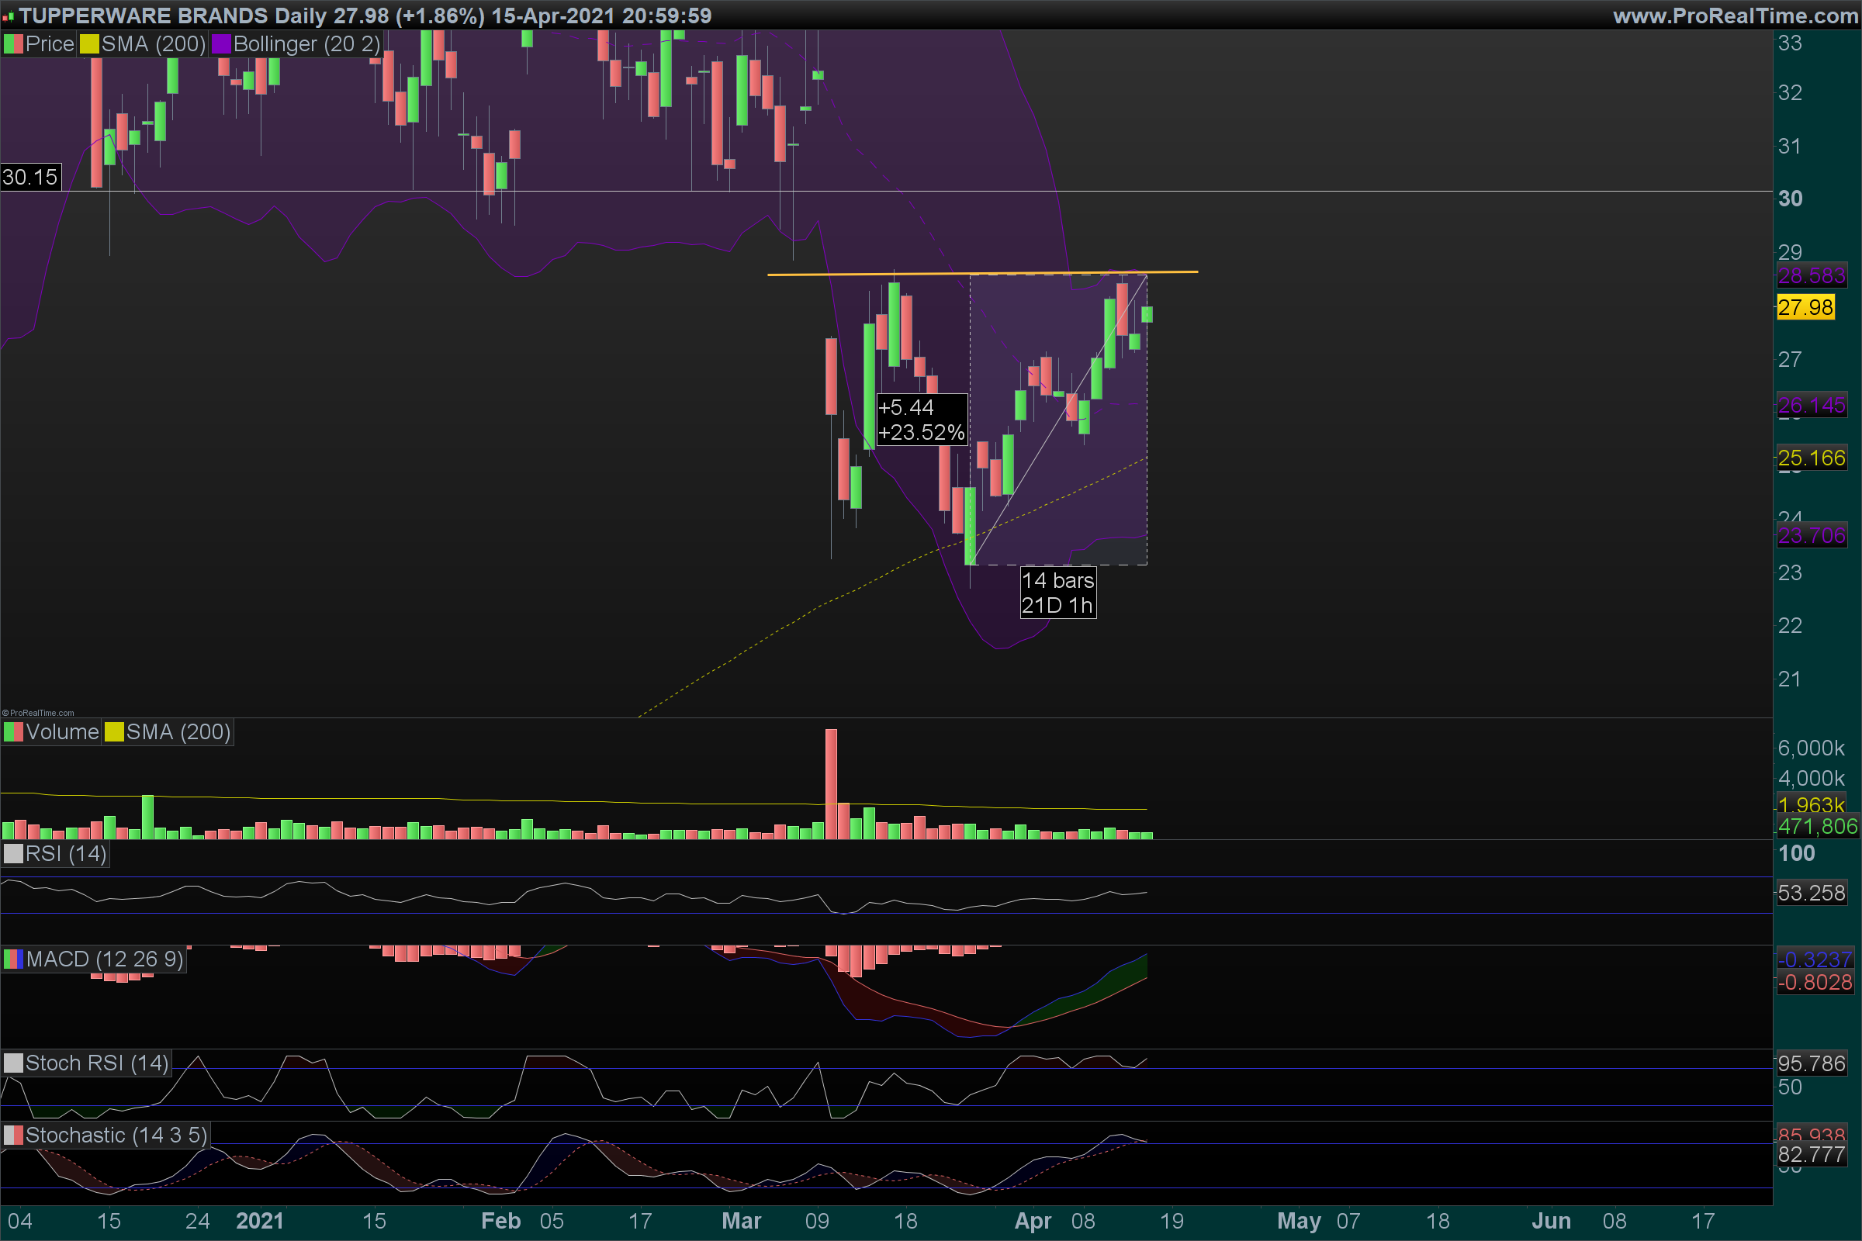Click the RSI (14) legend icon
The height and width of the screenshot is (1241, 1862).
[x=13, y=854]
